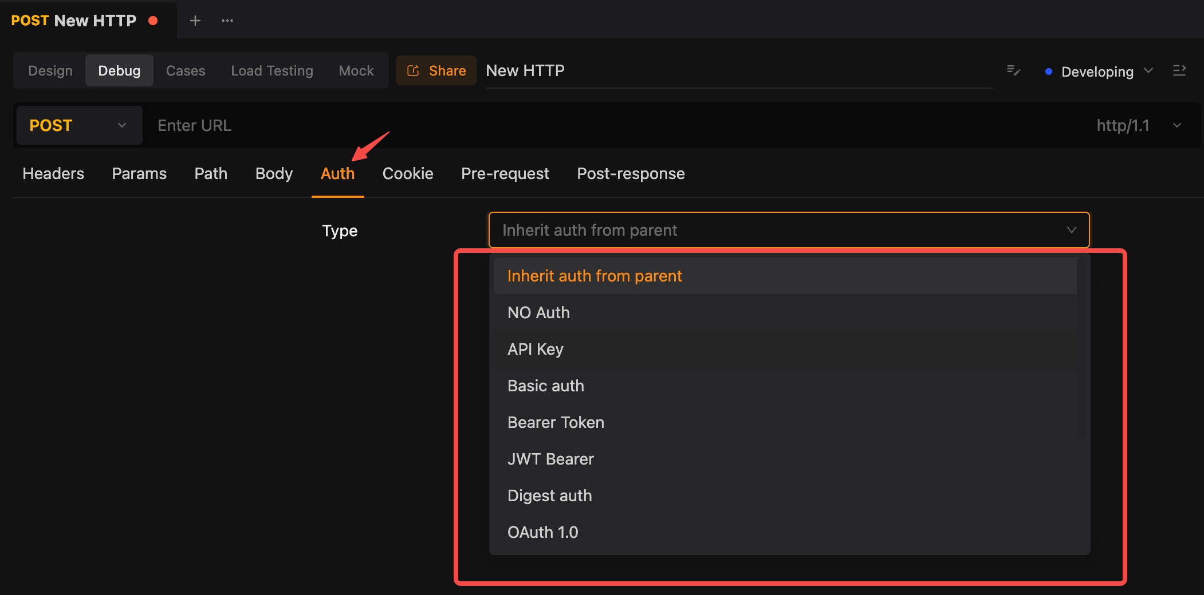Choose the OAuth 1.0 option
1204x595 pixels.
tap(785, 532)
